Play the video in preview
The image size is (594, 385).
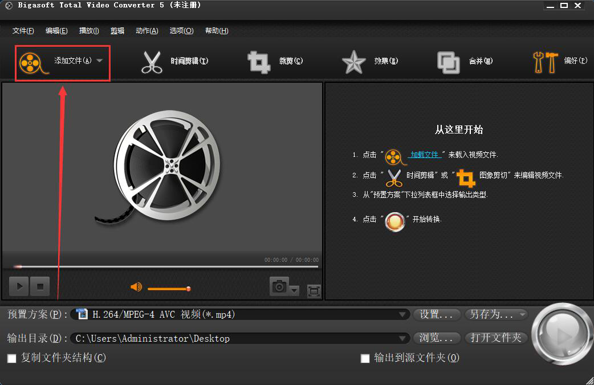(x=19, y=286)
